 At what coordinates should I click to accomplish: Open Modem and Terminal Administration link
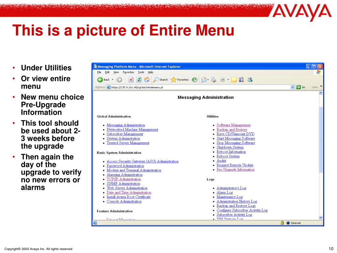pos(134,170)
